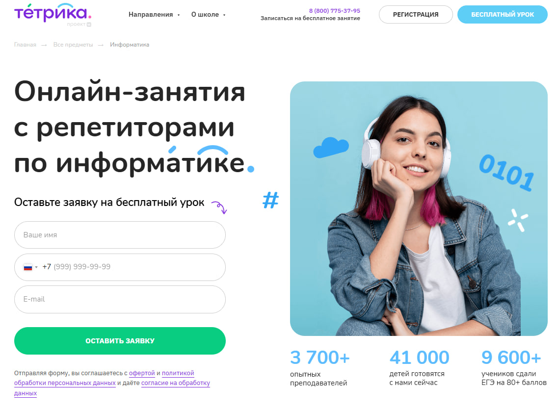Click the blue hash symbol decoration
Image resolution: width=559 pixels, height=410 pixels.
(x=270, y=200)
